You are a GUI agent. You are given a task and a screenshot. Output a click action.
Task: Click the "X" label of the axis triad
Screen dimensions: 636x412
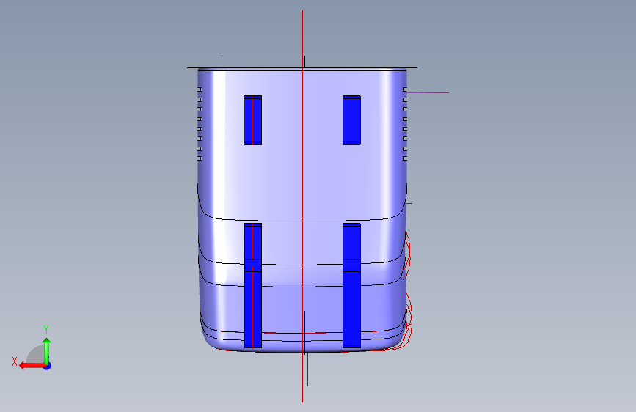click(15, 361)
